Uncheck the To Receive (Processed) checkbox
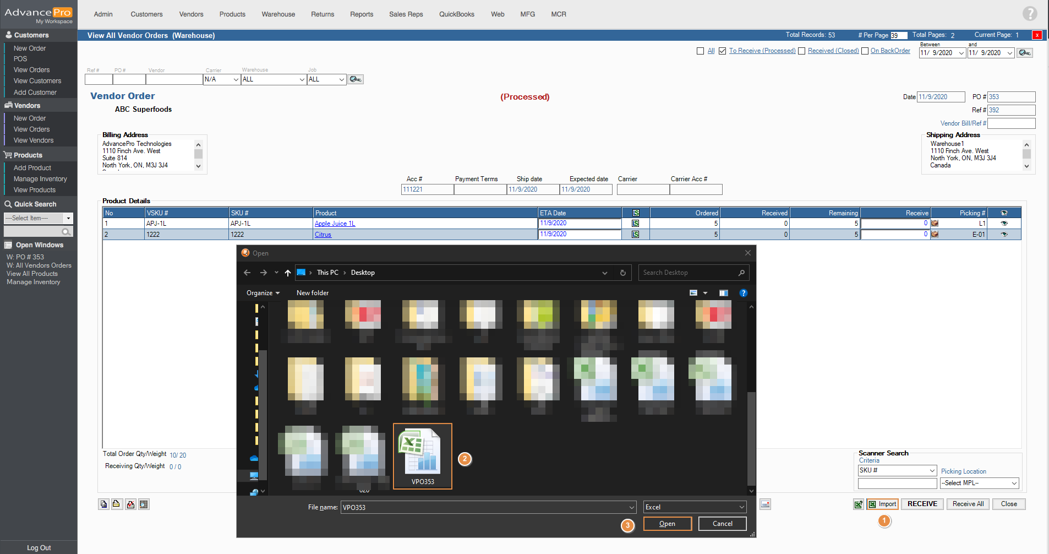 tap(722, 51)
